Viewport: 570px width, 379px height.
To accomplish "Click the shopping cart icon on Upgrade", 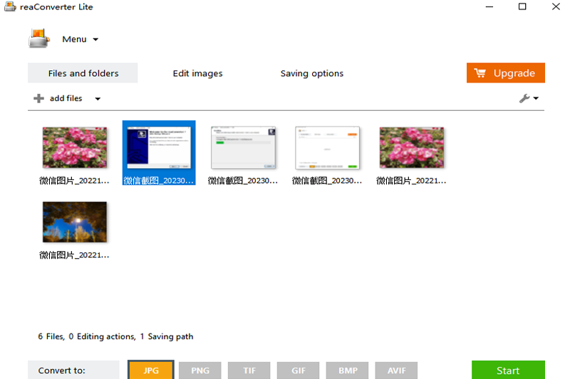I will pyautogui.click(x=480, y=73).
